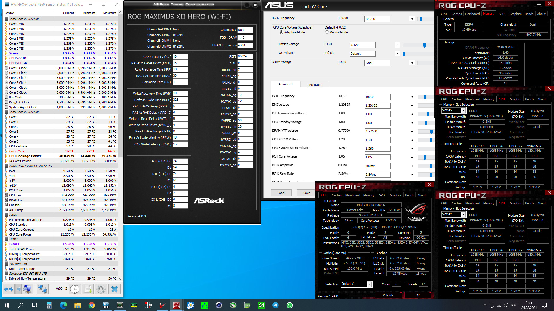Open Mainboard tab in bottom CPU-Z window
554x311 pixels.
[352, 195]
